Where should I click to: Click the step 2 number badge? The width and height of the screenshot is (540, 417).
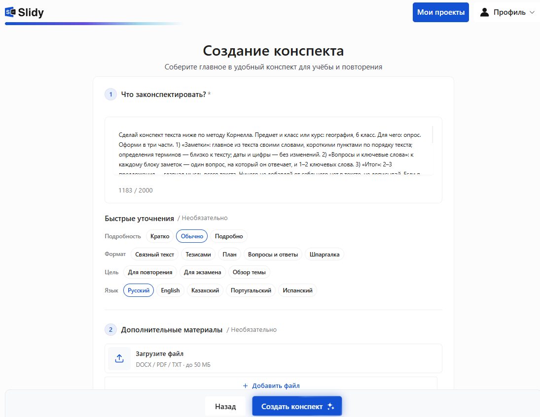tap(110, 330)
